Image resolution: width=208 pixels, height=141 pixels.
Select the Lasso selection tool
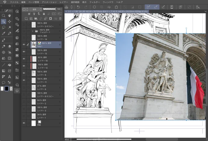tap(4, 27)
